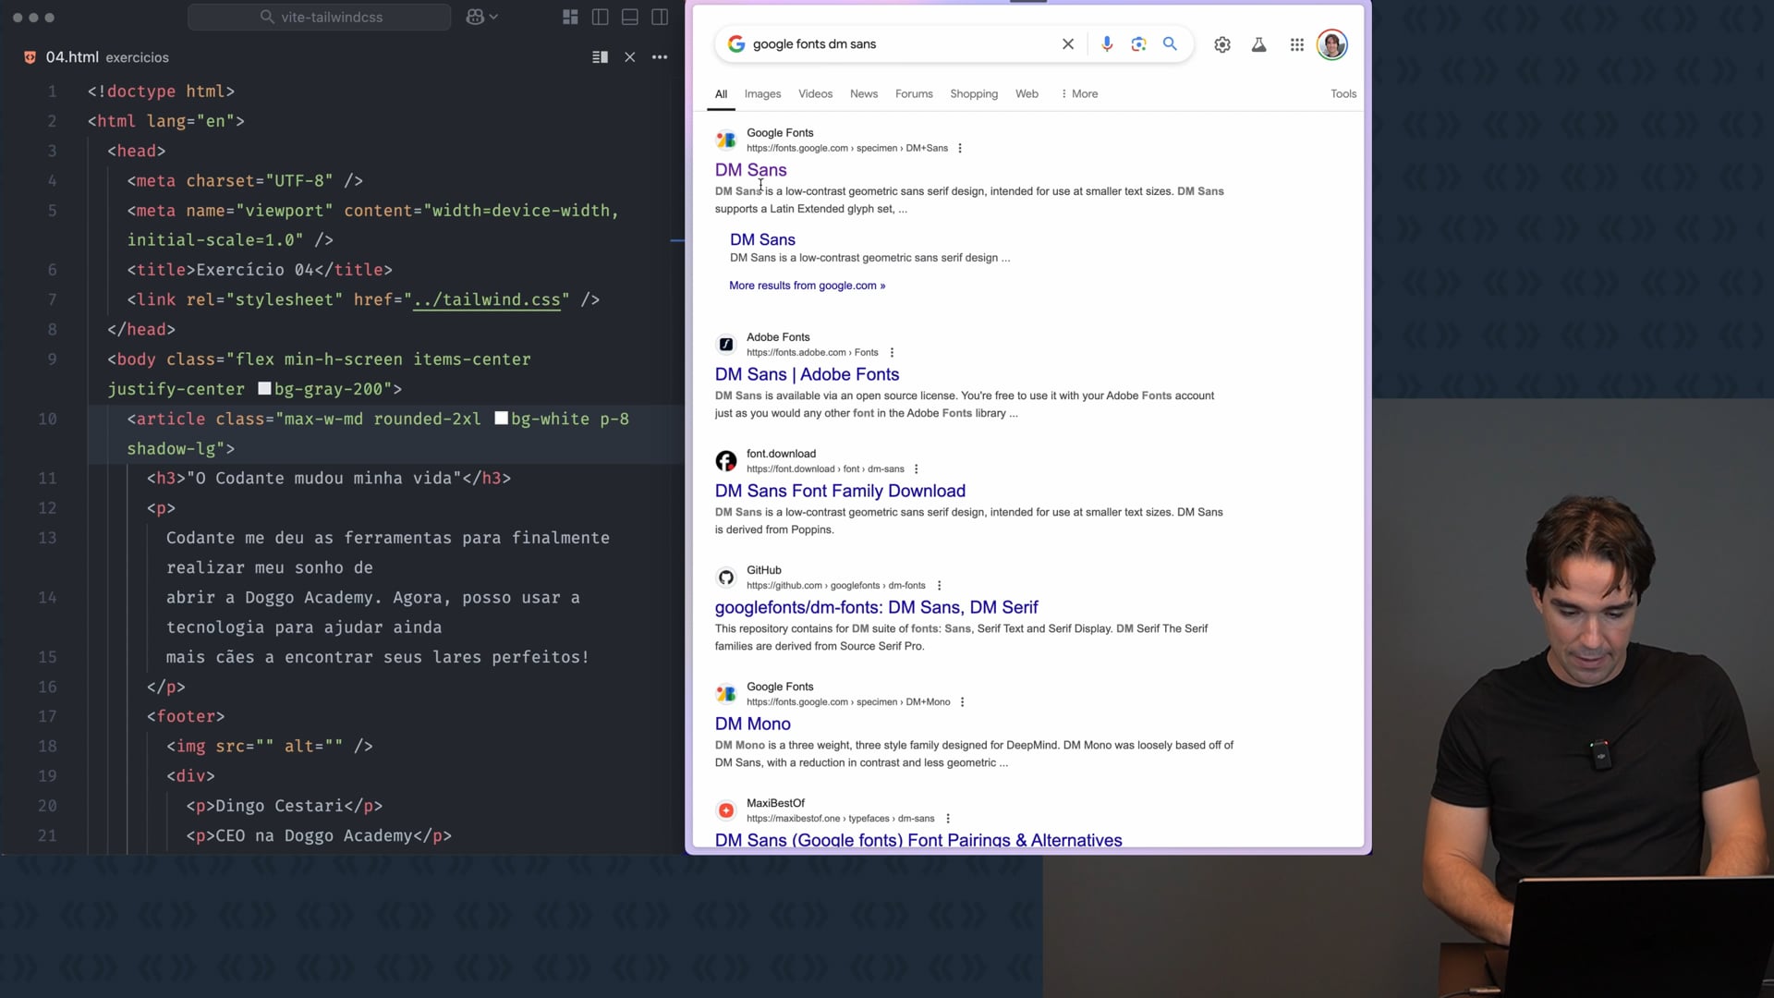Open Google quick settings gear
Viewport: 1774px width, 998px height.
click(x=1222, y=44)
